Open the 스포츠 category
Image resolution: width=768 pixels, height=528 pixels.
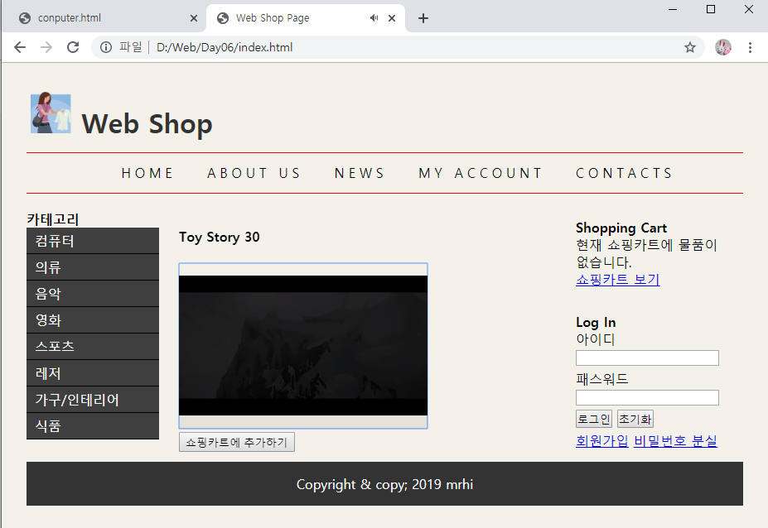click(93, 347)
